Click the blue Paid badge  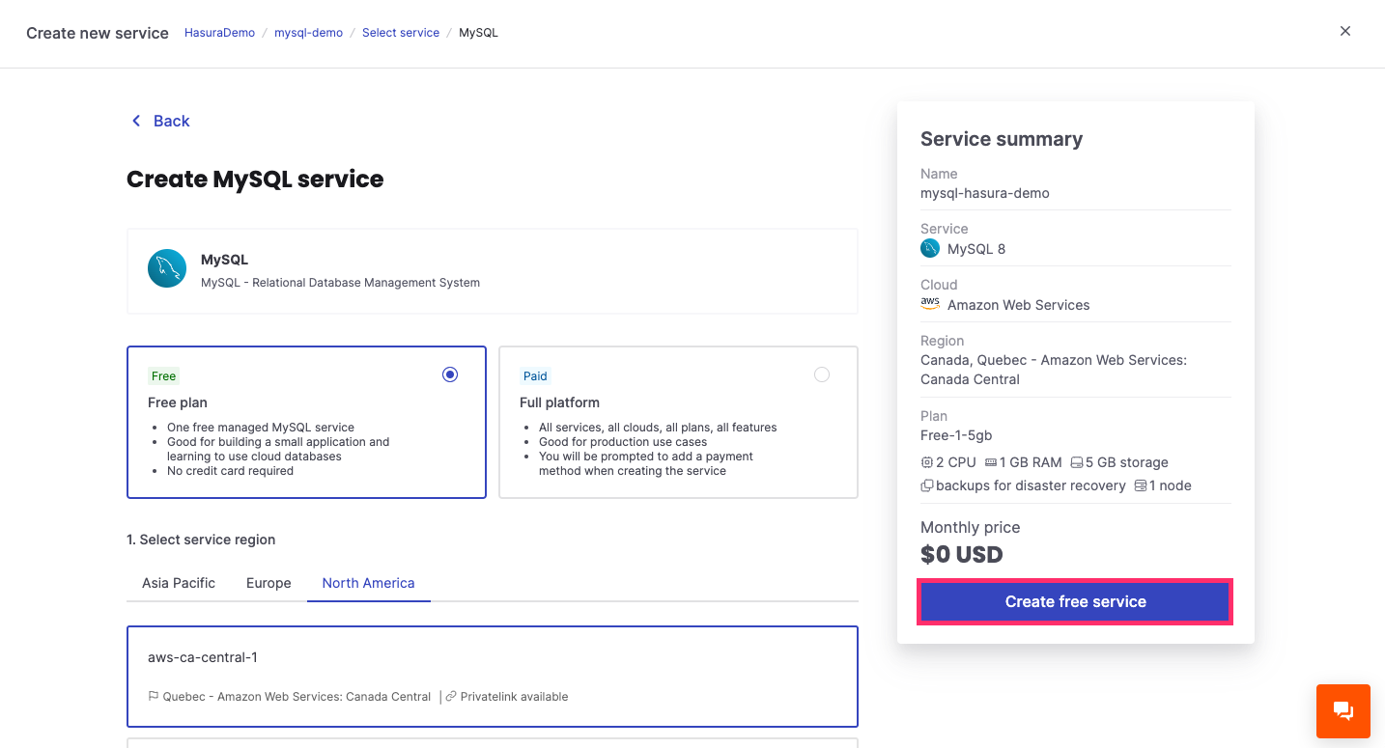coord(535,376)
